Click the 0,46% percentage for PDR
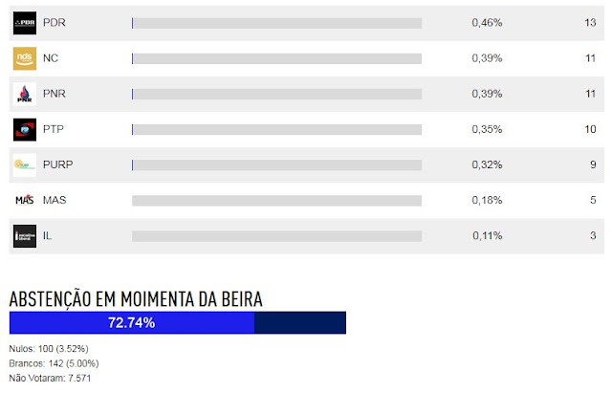The height and width of the screenshot is (393, 612). (x=487, y=22)
